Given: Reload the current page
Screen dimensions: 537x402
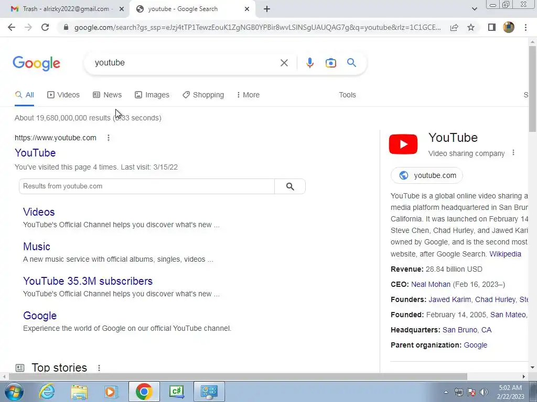Looking at the screenshot, I should click(45, 27).
